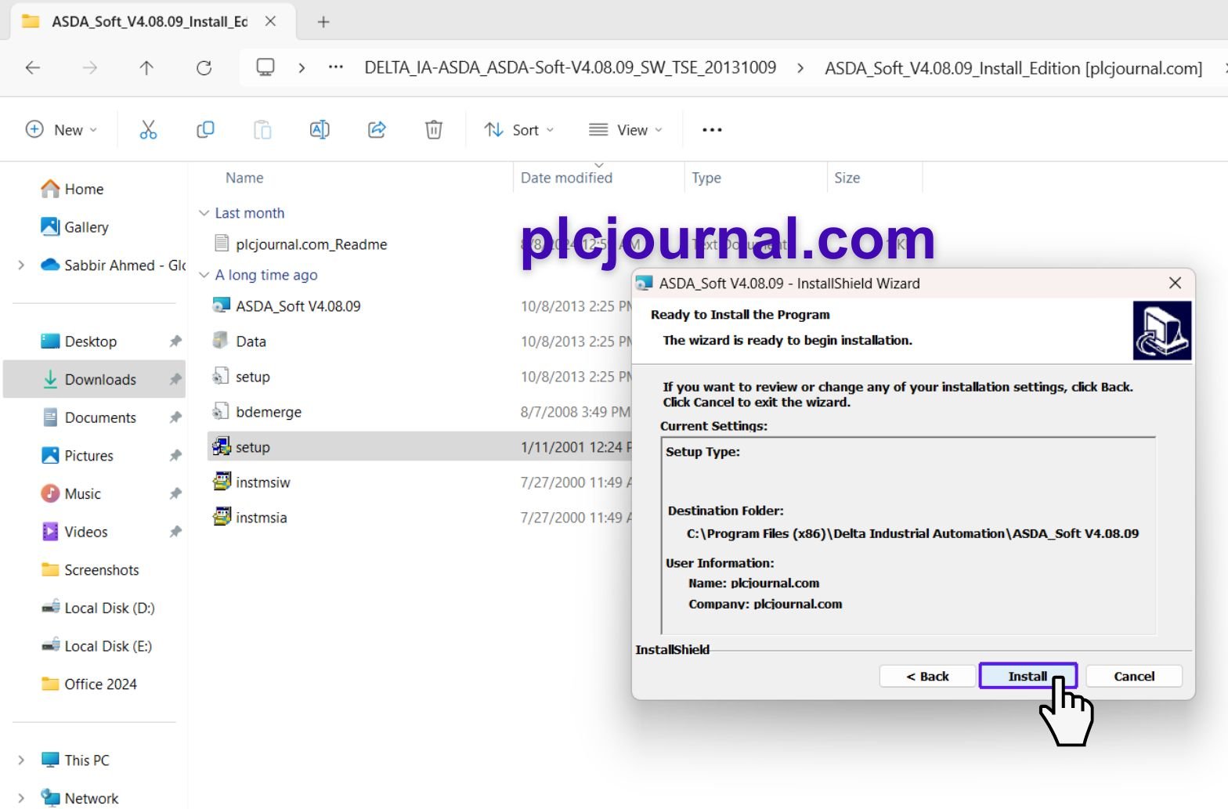
Task: Expand the Network tree node
Action: pyautogui.click(x=21, y=798)
